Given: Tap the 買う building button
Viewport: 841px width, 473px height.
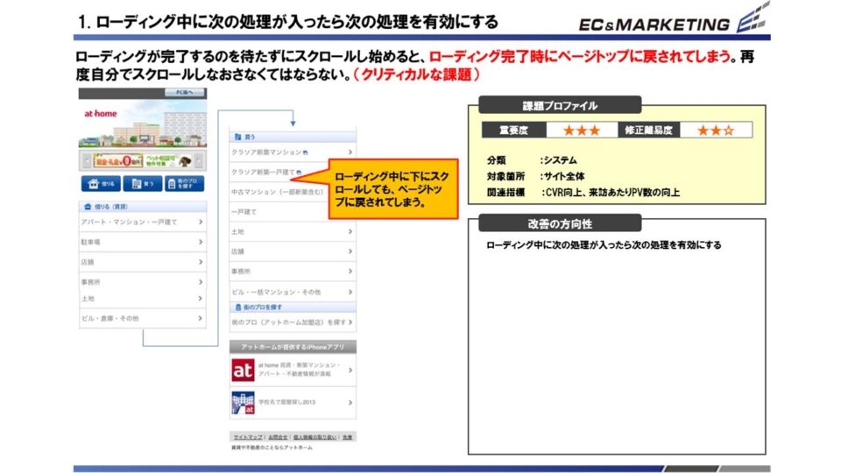Looking at the screenshot, I should click(x=142, y=183).
